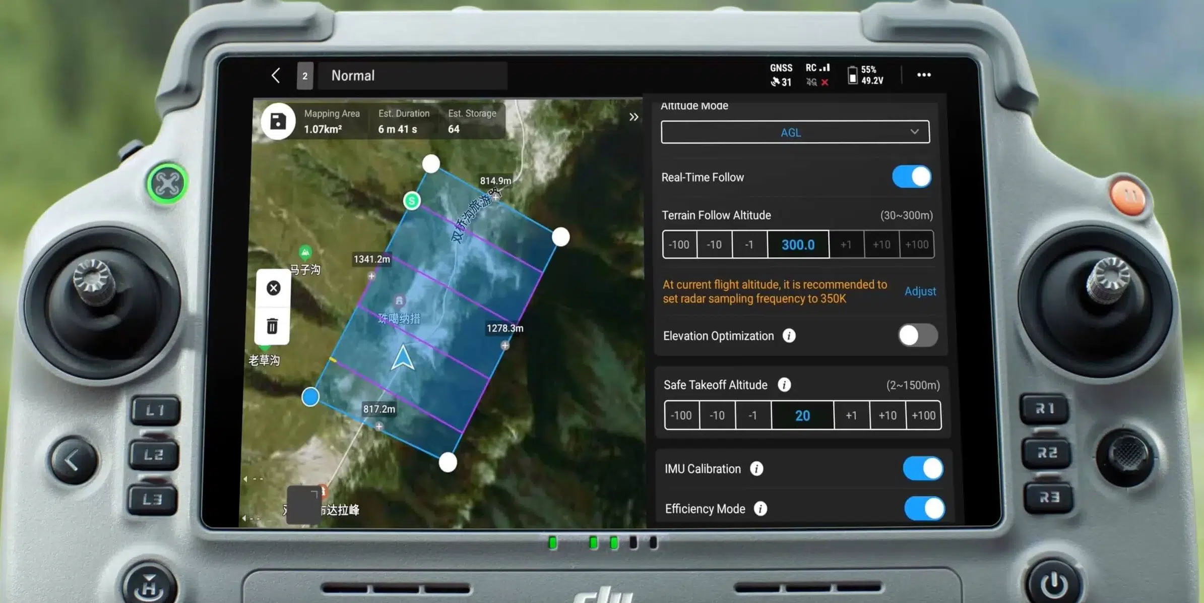Viewport: 1204px width, 603px height.
Task: Increase safe takeoff altitude by 10
Action: (x=887, y=415)
